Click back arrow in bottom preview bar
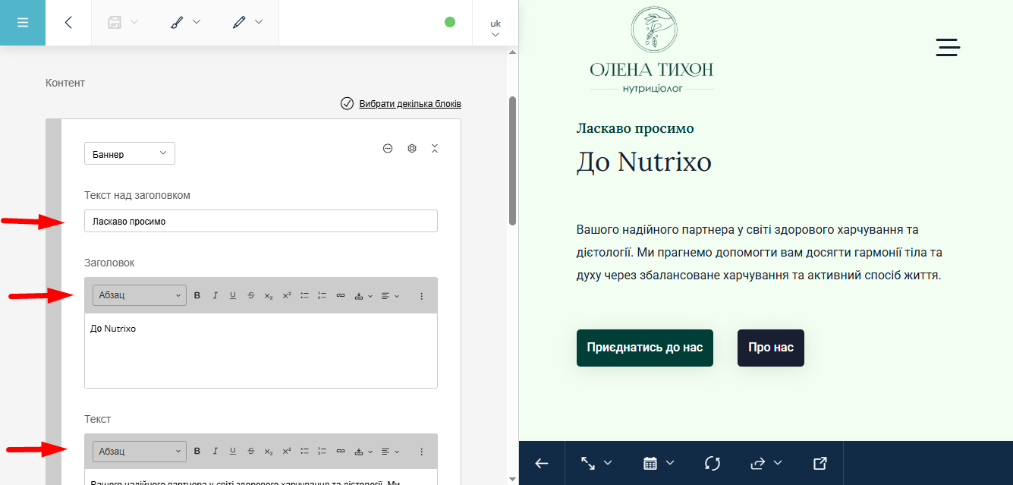The image size is (1013, 485). tap(542, 463)
